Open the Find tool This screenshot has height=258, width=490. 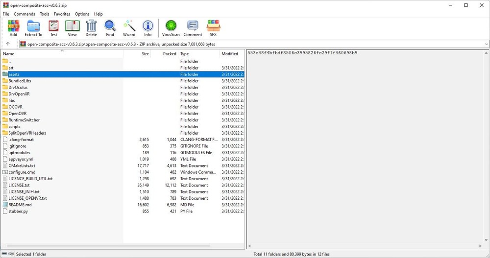point(110,28)
